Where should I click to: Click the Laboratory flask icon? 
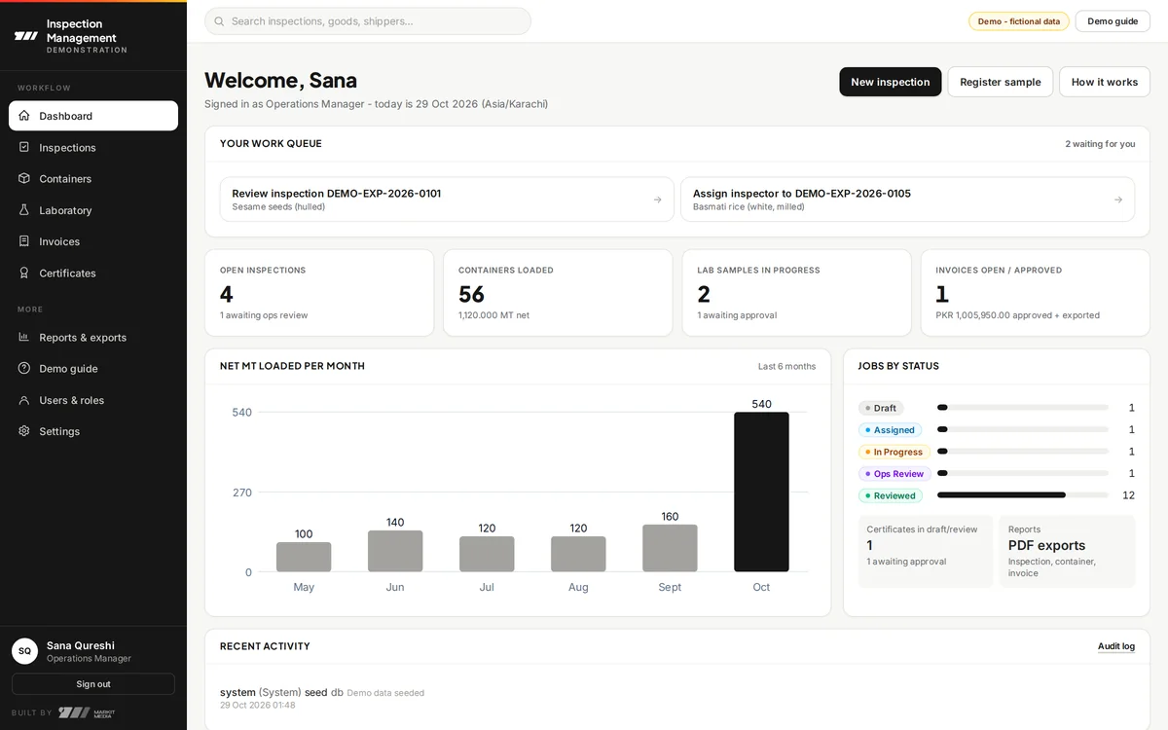[x=24, y=210]
